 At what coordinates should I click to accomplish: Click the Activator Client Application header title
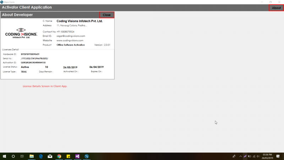tap(27, 7)
